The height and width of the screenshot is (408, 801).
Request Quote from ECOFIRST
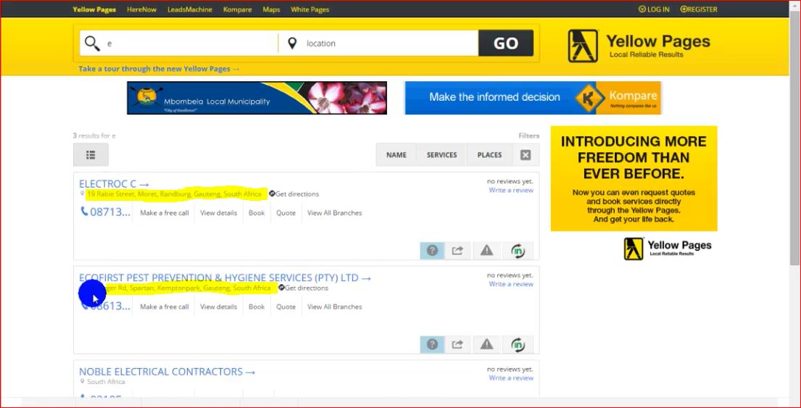(x=286, y=307)
